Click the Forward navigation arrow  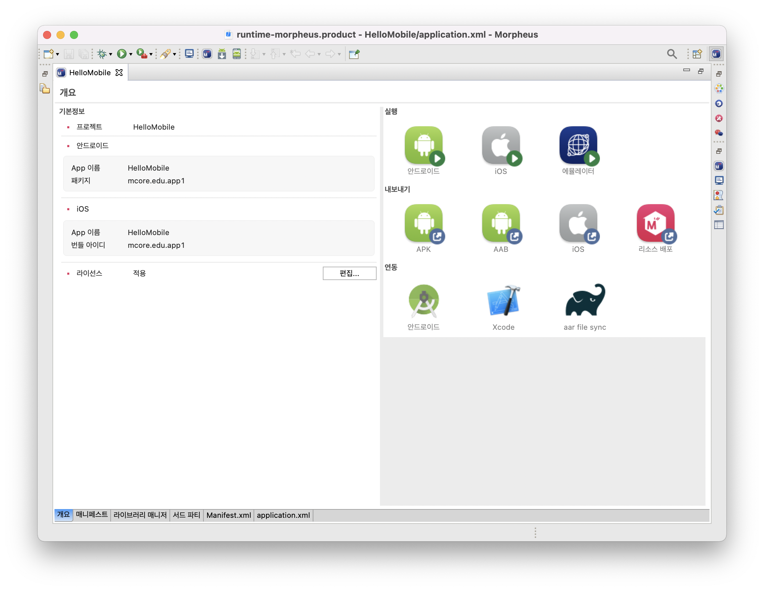tap(330, 54)
